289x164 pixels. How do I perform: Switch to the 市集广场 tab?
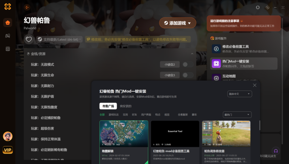tap(108, 106)
